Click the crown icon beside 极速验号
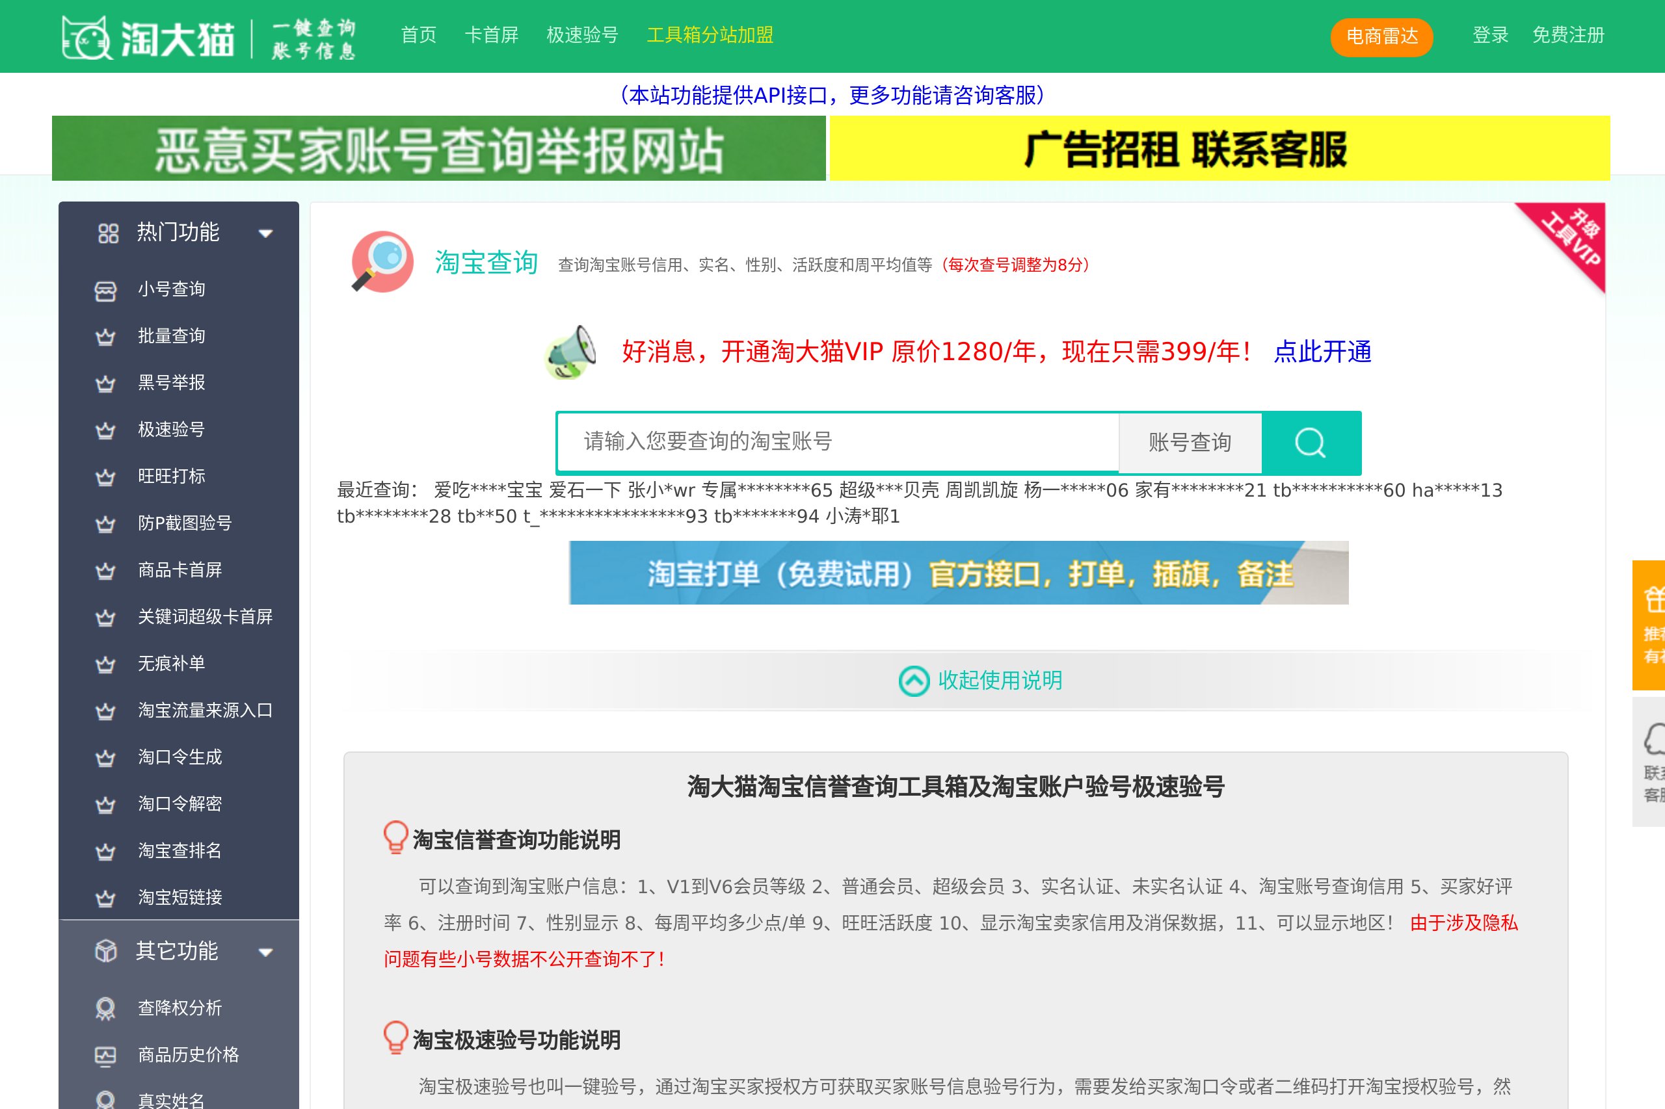This screenshot has height=1109, width=1665. point(105,430)
